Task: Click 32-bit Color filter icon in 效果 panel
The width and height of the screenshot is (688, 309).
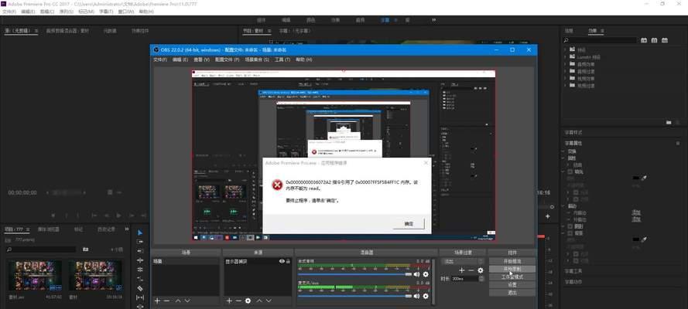Action: coord(654,40)
